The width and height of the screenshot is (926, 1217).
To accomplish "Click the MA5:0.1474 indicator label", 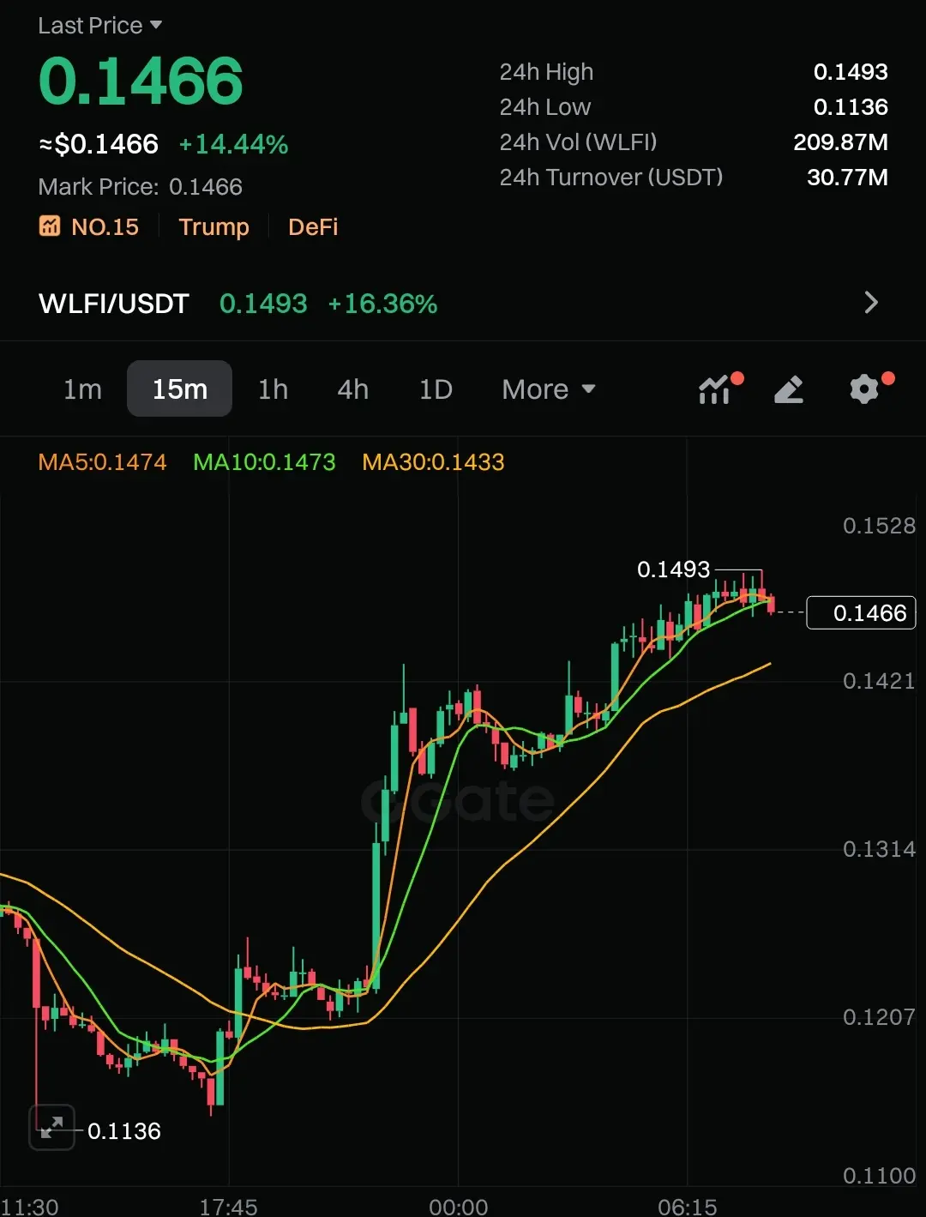I will click(x=102, y=462).
